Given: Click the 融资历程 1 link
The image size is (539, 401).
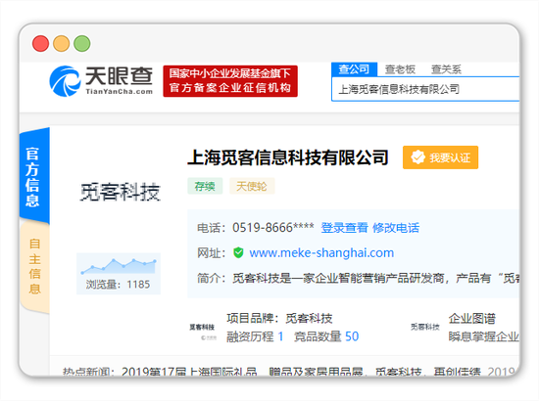Looking at the screenshot, I should 255,336.
